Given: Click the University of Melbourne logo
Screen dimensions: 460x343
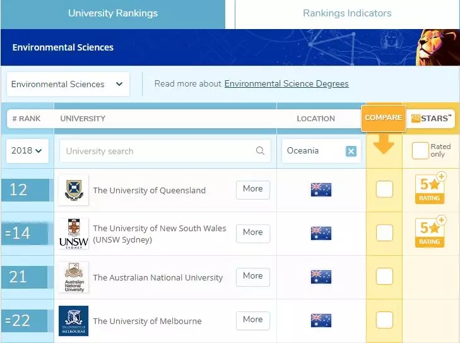Looking at the screenshot, I should [73, 320].
